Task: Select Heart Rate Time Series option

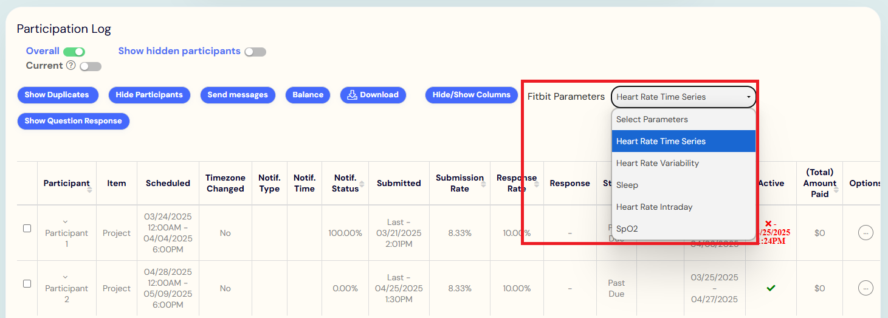Action: pyautogui.click(x=683, y=141)
